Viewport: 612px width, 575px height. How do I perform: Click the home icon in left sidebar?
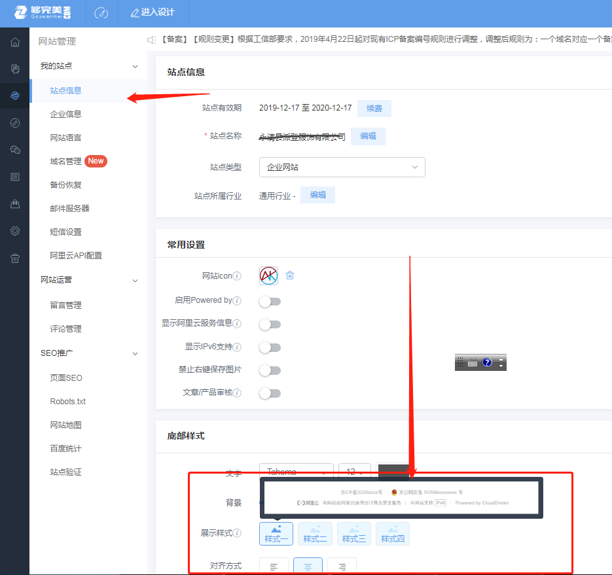14,43
